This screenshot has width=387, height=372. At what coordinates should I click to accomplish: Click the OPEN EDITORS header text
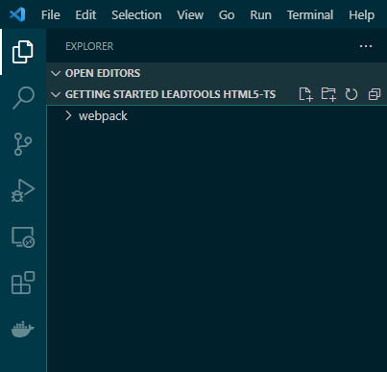tap(103, 73)
